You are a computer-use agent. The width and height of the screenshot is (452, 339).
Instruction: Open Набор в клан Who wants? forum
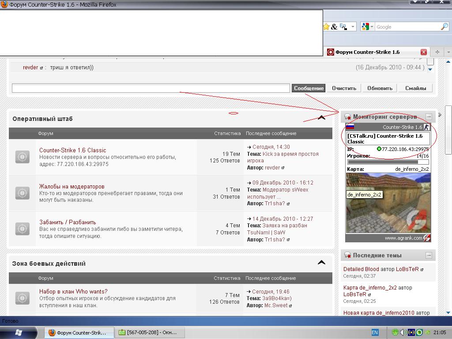[73, 291]
